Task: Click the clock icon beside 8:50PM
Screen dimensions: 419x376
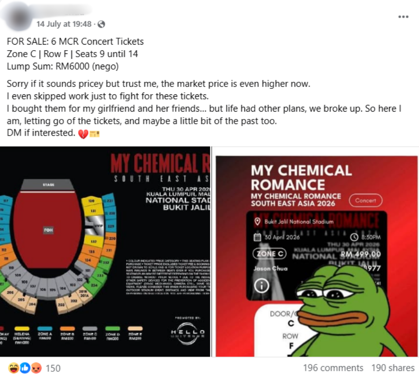Action: 354,237
